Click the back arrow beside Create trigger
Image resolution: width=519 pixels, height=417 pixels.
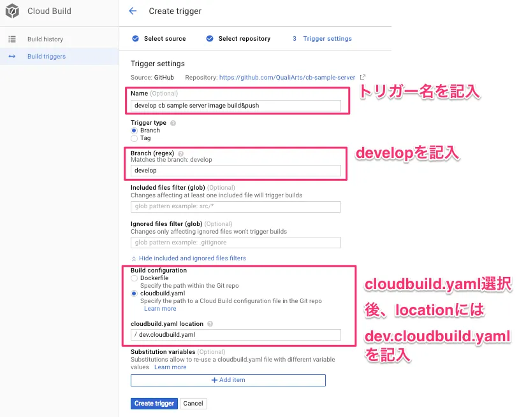[133, 11]
